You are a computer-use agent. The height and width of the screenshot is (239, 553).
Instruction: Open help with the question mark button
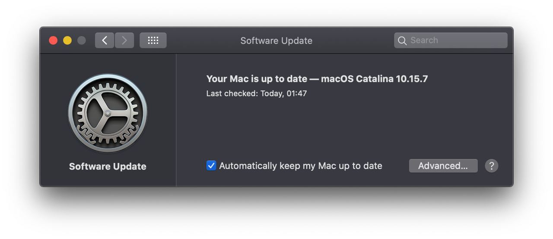coord(492,166)
